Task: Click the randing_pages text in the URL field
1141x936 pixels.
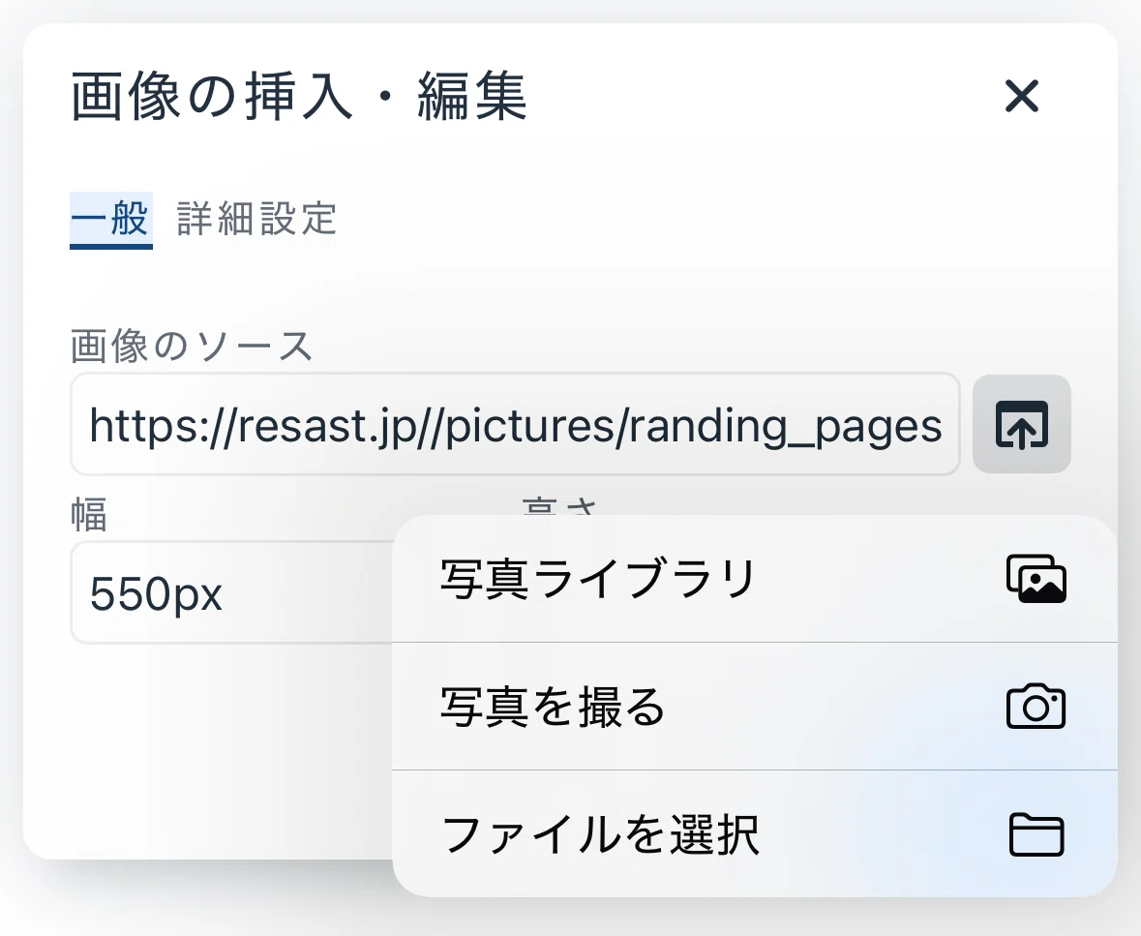Action: [785, 427]
